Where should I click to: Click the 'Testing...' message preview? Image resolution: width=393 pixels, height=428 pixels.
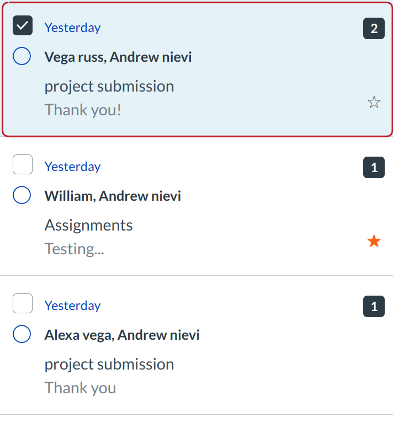click(x=74, y=249)
